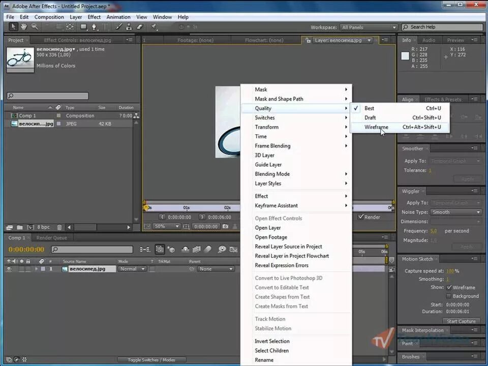Click the Info panel color swatch

[x=405, y=56]
